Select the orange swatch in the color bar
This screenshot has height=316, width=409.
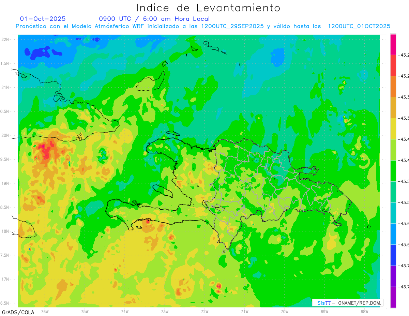(393, 87)
